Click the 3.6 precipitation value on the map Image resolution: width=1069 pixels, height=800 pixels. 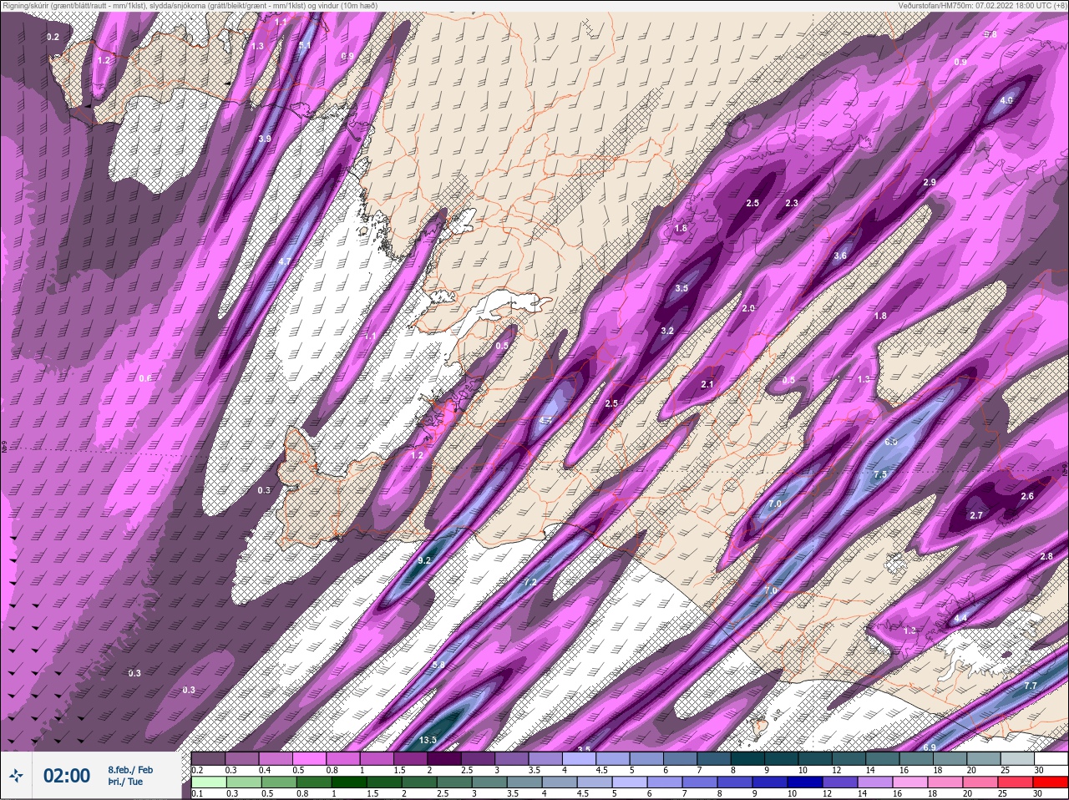[x=840, y=256]
